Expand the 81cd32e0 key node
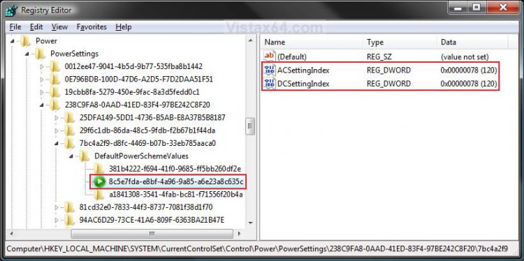The height and width of the screenshot is (261, 524). pyautogui.click(x=57, y=207)
